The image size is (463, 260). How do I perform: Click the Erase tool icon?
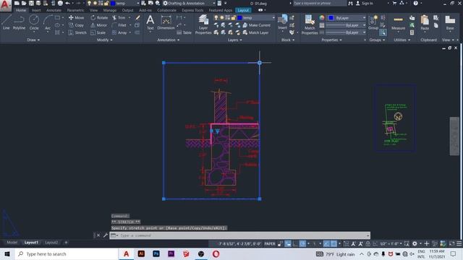137,17
